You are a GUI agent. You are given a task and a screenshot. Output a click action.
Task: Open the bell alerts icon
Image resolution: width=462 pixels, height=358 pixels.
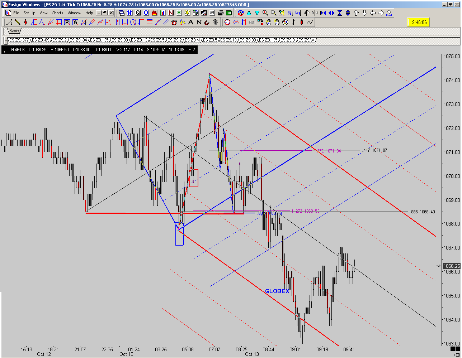pyautogui.click(x=187, y=13)
